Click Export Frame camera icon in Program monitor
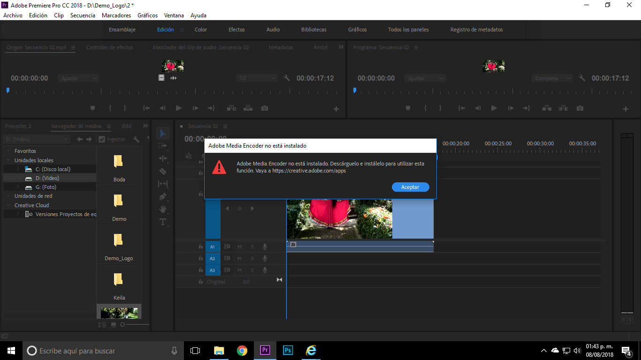 pos(580,108)
